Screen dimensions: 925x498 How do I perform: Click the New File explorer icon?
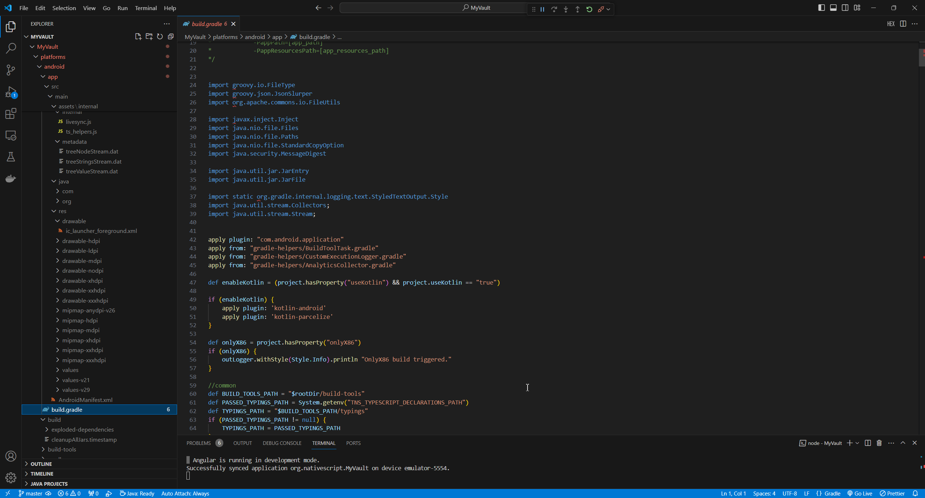[138, 36]
